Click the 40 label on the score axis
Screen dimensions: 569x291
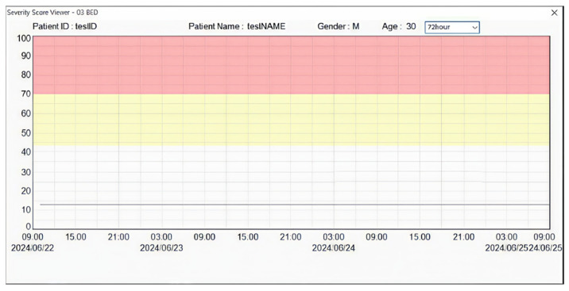[x=25, y=151]
